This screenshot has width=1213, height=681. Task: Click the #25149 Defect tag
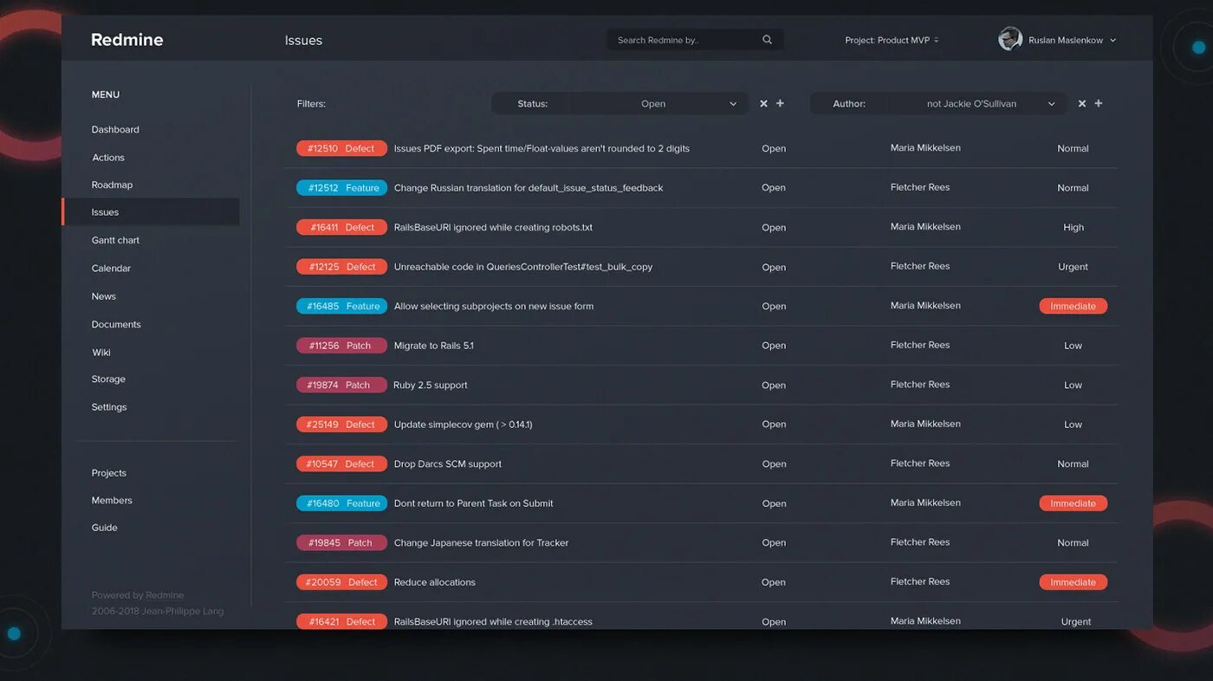click(x=341, y=425)
